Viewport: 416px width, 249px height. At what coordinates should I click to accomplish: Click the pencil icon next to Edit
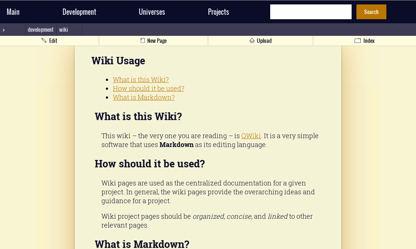(x=43, y=41)
